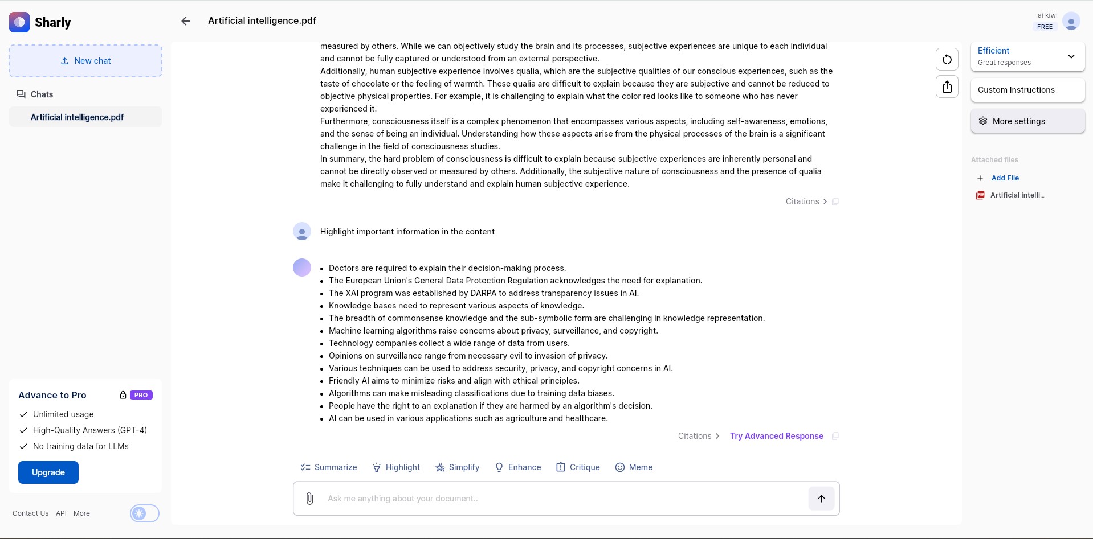1093x539 pixels.
Task: Choose the Critique quick action
Action: pyautogui.click(x=578, y=467)
